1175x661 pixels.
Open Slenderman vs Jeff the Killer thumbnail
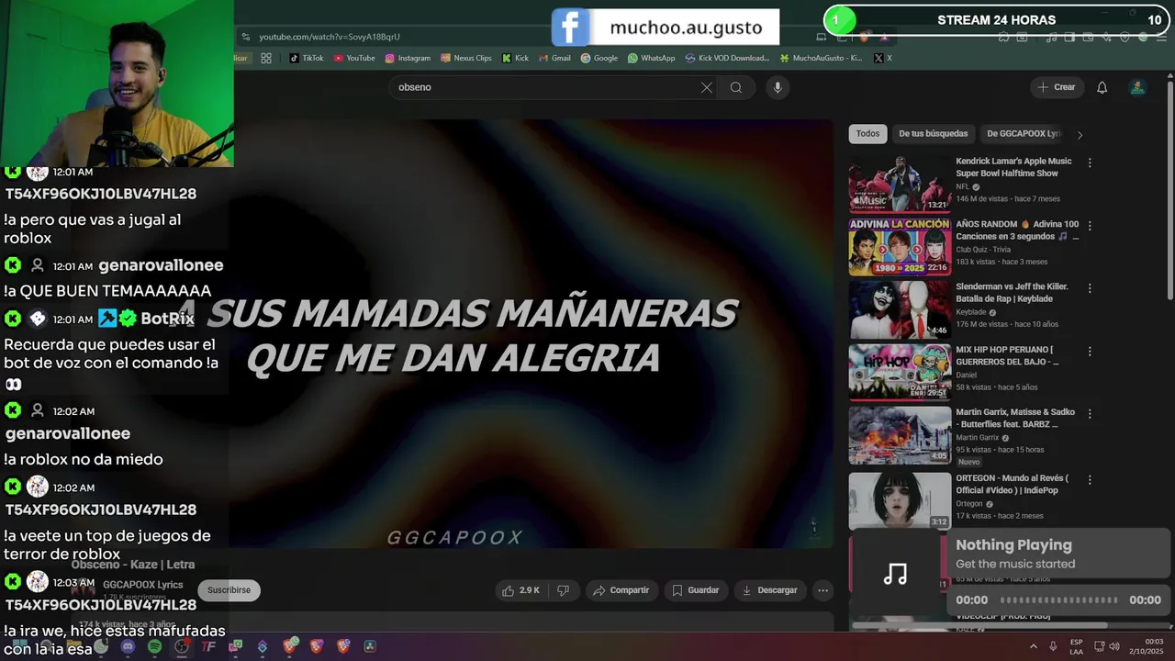900,309
